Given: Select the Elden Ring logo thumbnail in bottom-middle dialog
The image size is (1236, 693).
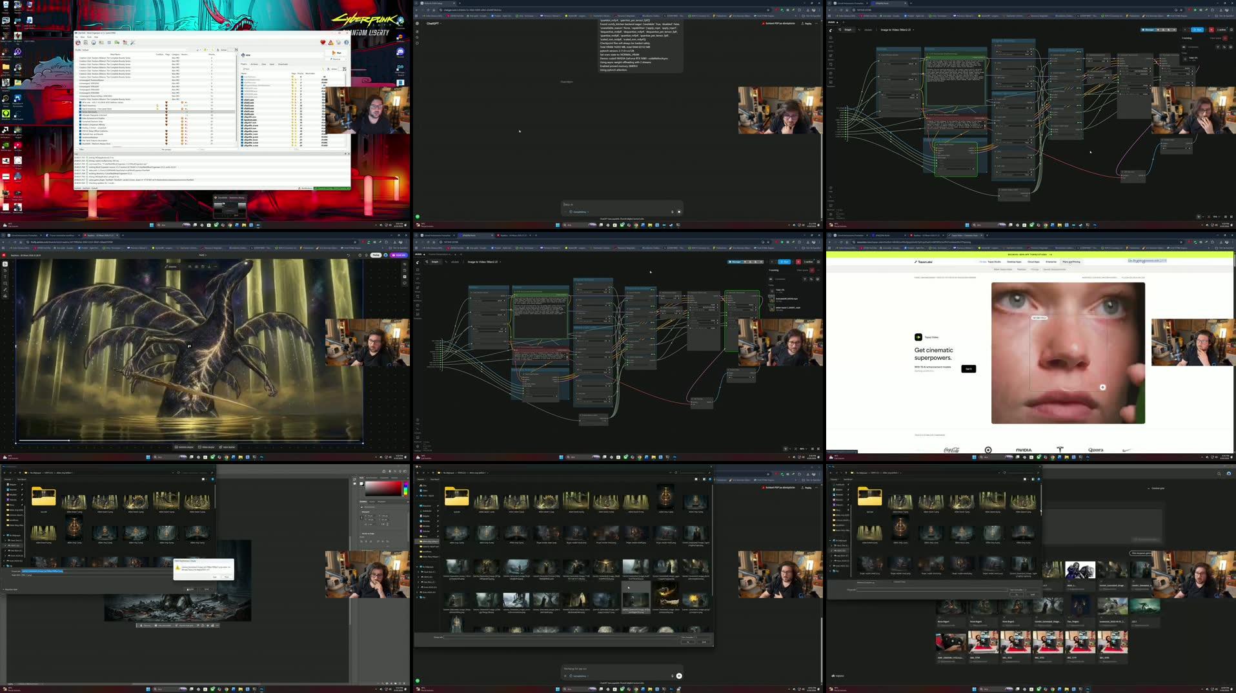Looking at the screenshot, I should tap(665, 496).
